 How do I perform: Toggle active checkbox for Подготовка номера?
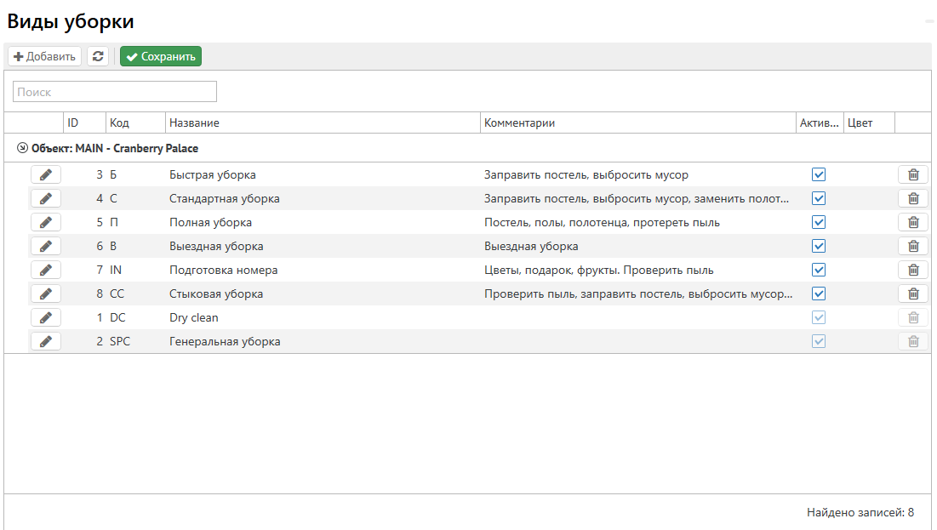click(819, 270)
